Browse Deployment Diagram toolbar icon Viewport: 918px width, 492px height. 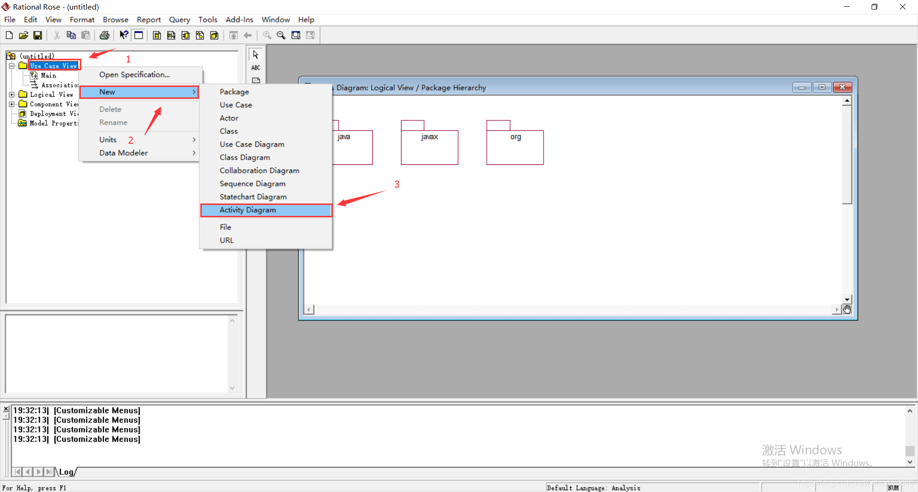214,35
